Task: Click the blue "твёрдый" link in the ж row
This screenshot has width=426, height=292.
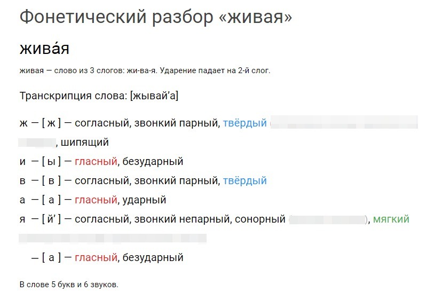Action: point(245,123)
